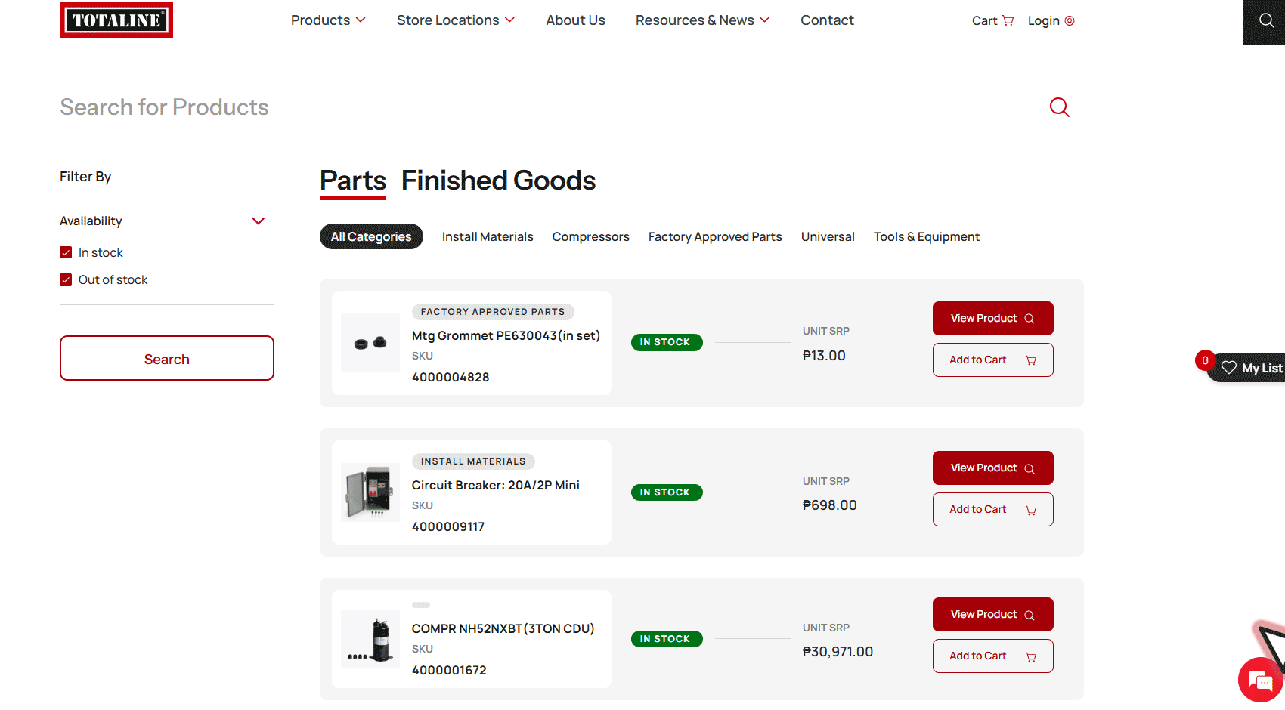This screenshot has height=710, width=1285.
Task: Open the live chat bubble
Action: point(1260,681)
